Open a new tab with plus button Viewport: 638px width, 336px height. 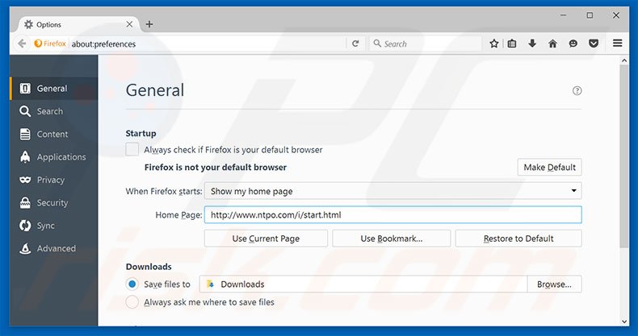pyautogui.click(x=149, y=24)
